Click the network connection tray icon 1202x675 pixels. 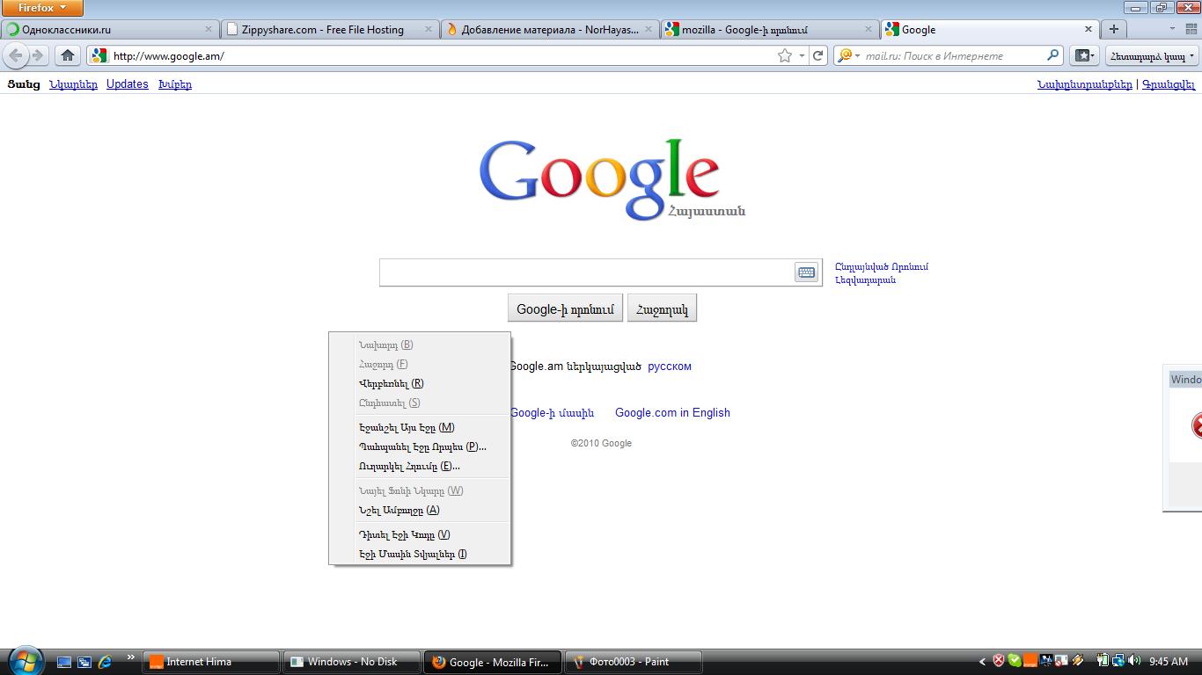(1118, 661)
